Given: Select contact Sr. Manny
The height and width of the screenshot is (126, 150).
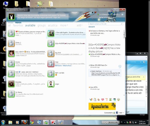Looking at the screenshot, I should pyautogui.click(x=27, y=94).
